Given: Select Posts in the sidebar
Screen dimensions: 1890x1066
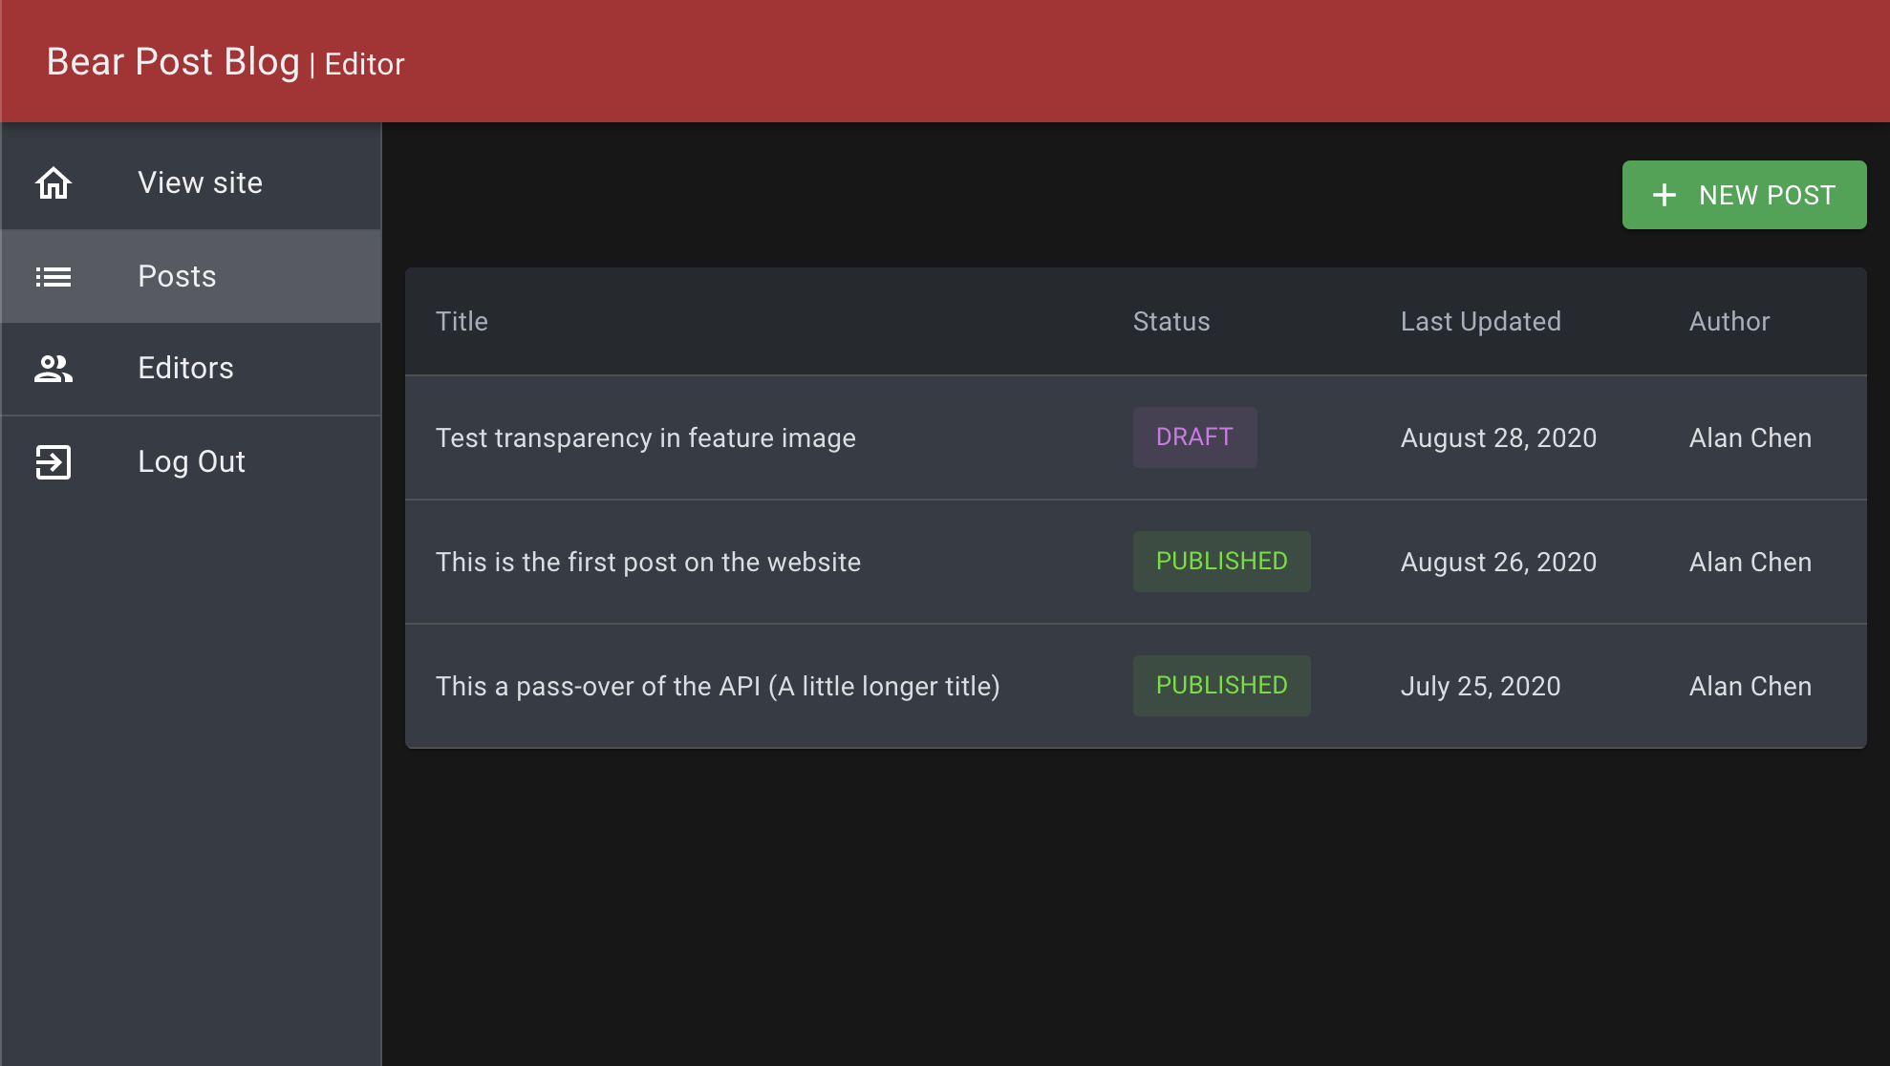Looking at the screenshot, I should coord(177,276).
